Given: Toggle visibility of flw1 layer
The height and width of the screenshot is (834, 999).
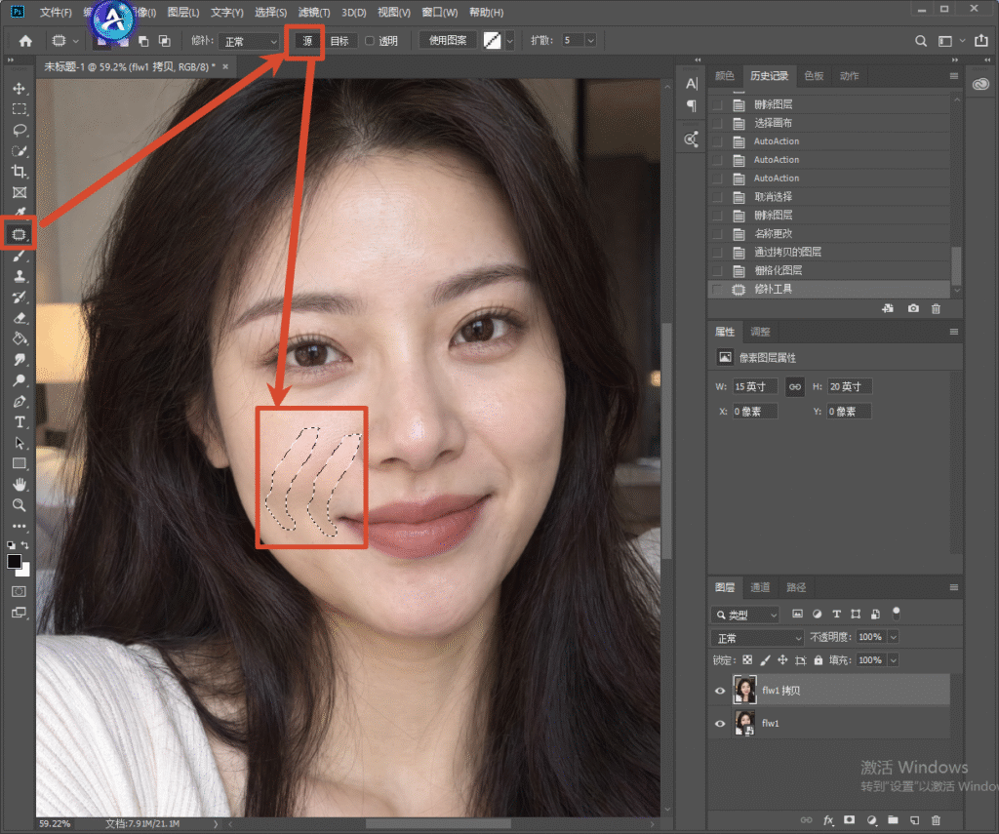Looking at the screenshot, I should (x=720, y=723).
